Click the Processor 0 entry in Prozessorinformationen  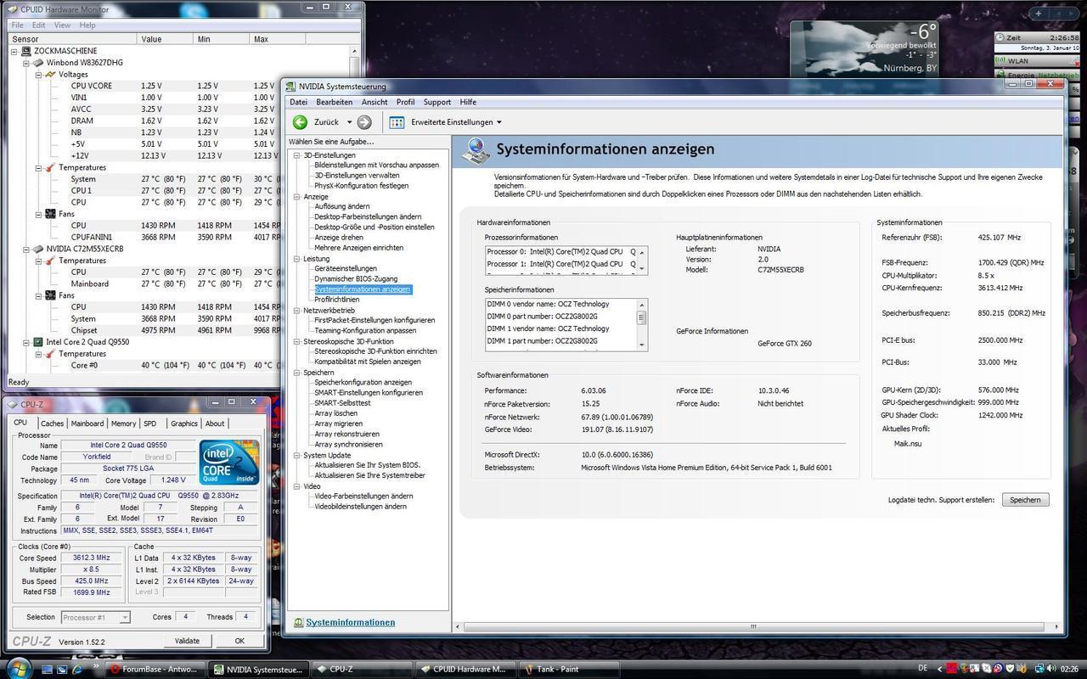pos(560,252)
